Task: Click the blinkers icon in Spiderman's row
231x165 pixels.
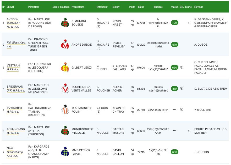Action: [181, 89]
